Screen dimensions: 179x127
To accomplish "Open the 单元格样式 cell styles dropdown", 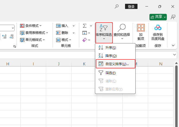I will click(31, 40).
